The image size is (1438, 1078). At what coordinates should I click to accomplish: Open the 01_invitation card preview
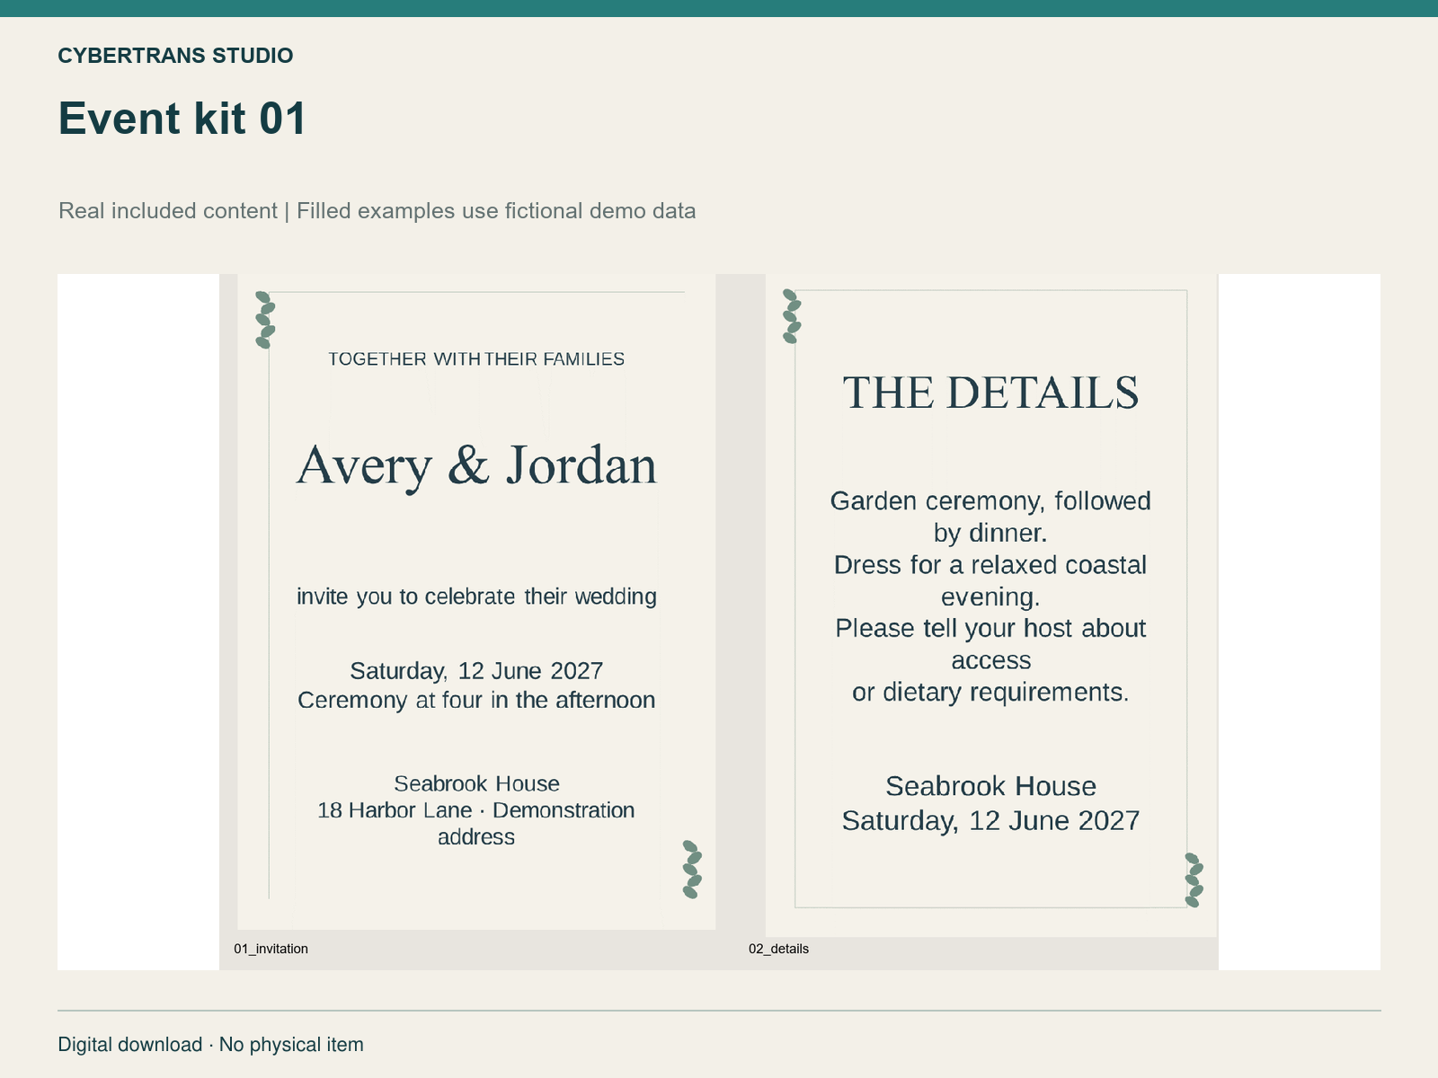(476, 602)
